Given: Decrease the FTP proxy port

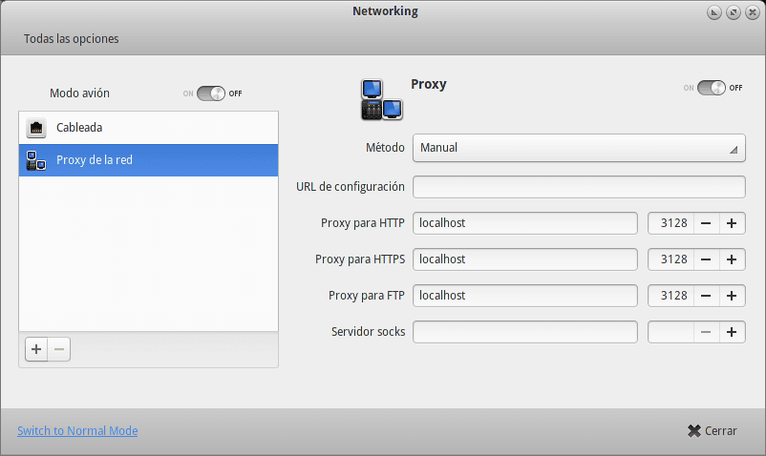Looking at the screenshot, I should pyautogui.click(x=706, y=296).
